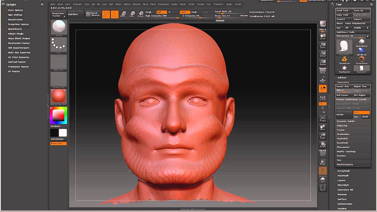
Task: Click the AAHalf icon
Action: tap(323, 62)
